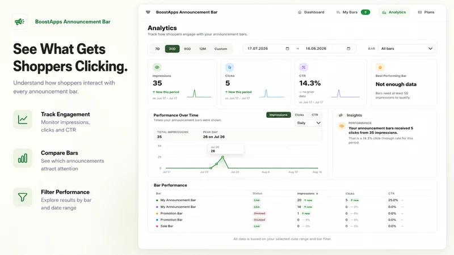The height and width of the screenshot is (255, 454).
Task: Click the 25.0% CTR value
Action: click(x=393, y=200)
